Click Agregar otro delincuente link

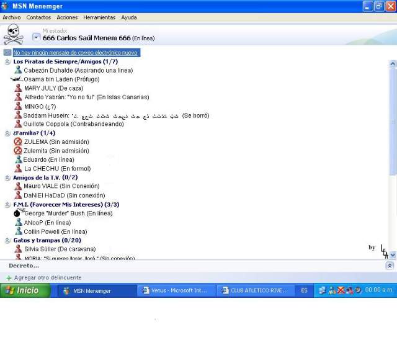[x=48, y=277]
